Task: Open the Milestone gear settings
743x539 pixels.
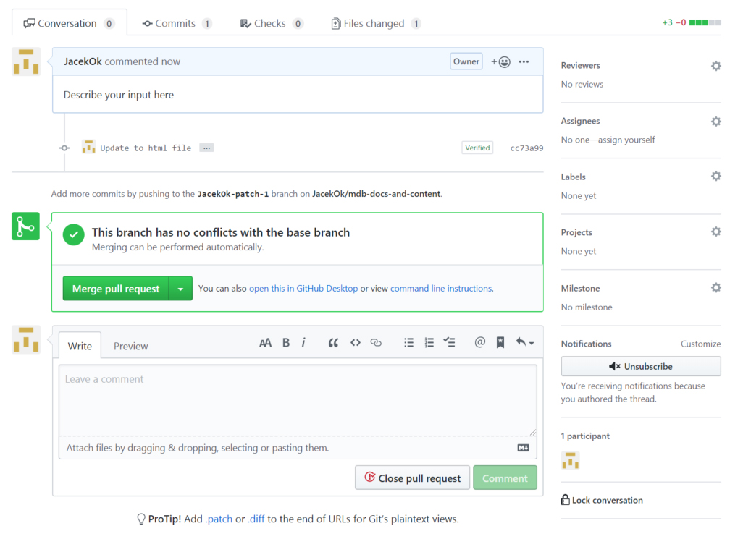Action: click(x=716, y=288)
